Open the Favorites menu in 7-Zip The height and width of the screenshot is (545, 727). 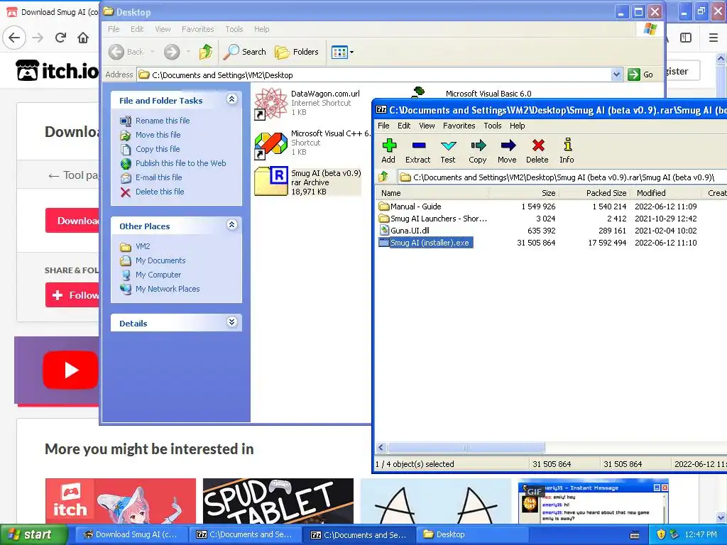coord(459,126)
